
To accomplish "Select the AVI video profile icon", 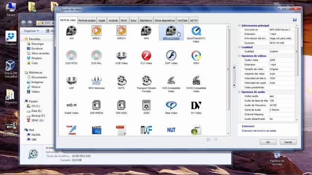I will (72, 31).
